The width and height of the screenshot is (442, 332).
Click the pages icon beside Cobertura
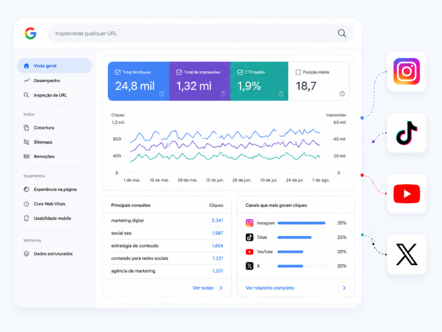point(27,128)
